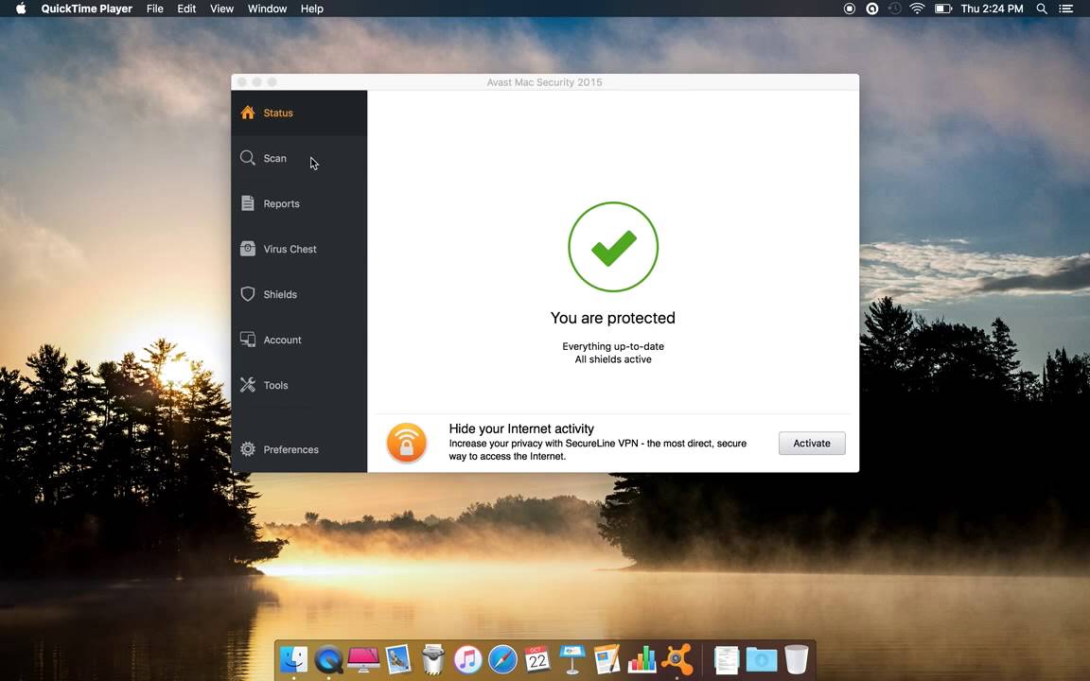Launch Numbers from the Dock
The image size is (1090, 681).
point(642,659)
